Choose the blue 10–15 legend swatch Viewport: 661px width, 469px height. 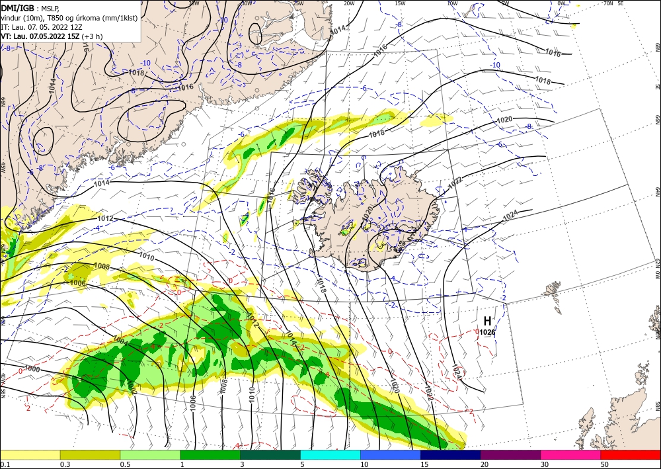click(x=391, y=454)
